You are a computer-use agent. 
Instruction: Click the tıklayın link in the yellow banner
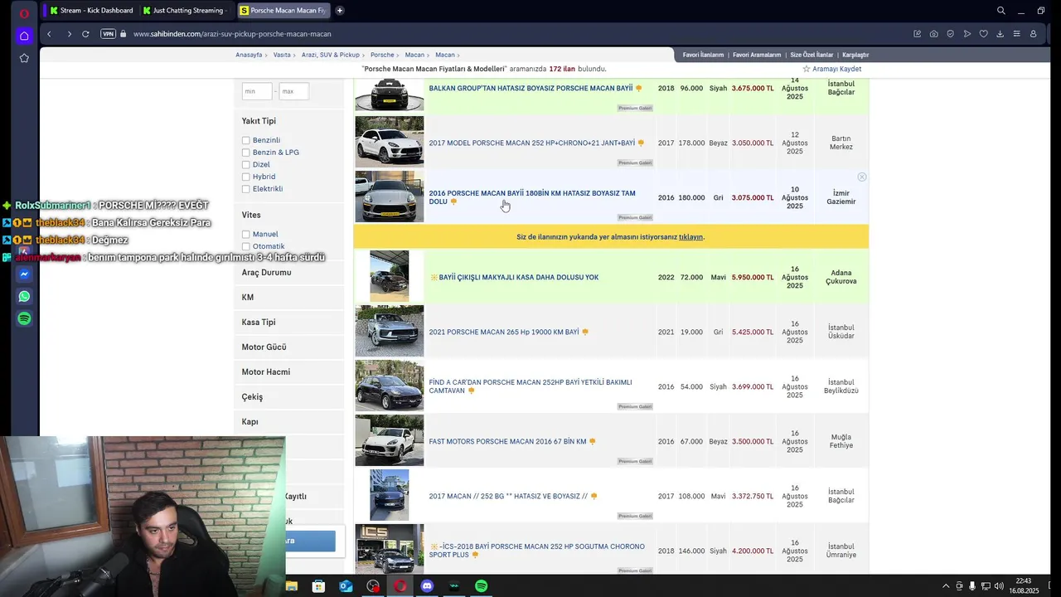pyautogui.click(x=690, y=236)
